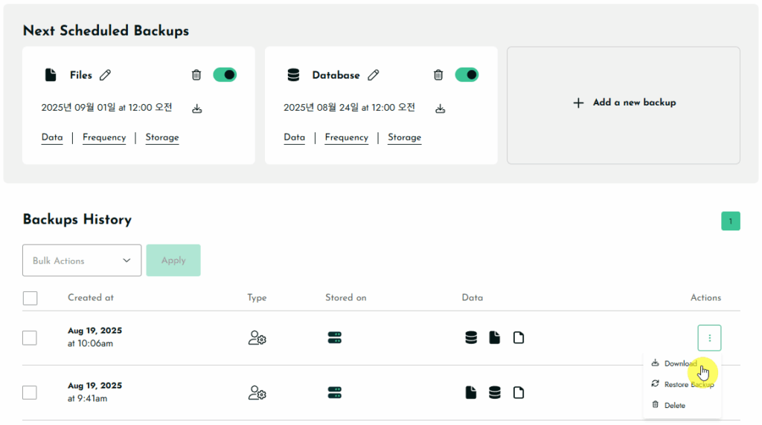Click the user-gear type icon for 9:41am backup

[257, 392]
